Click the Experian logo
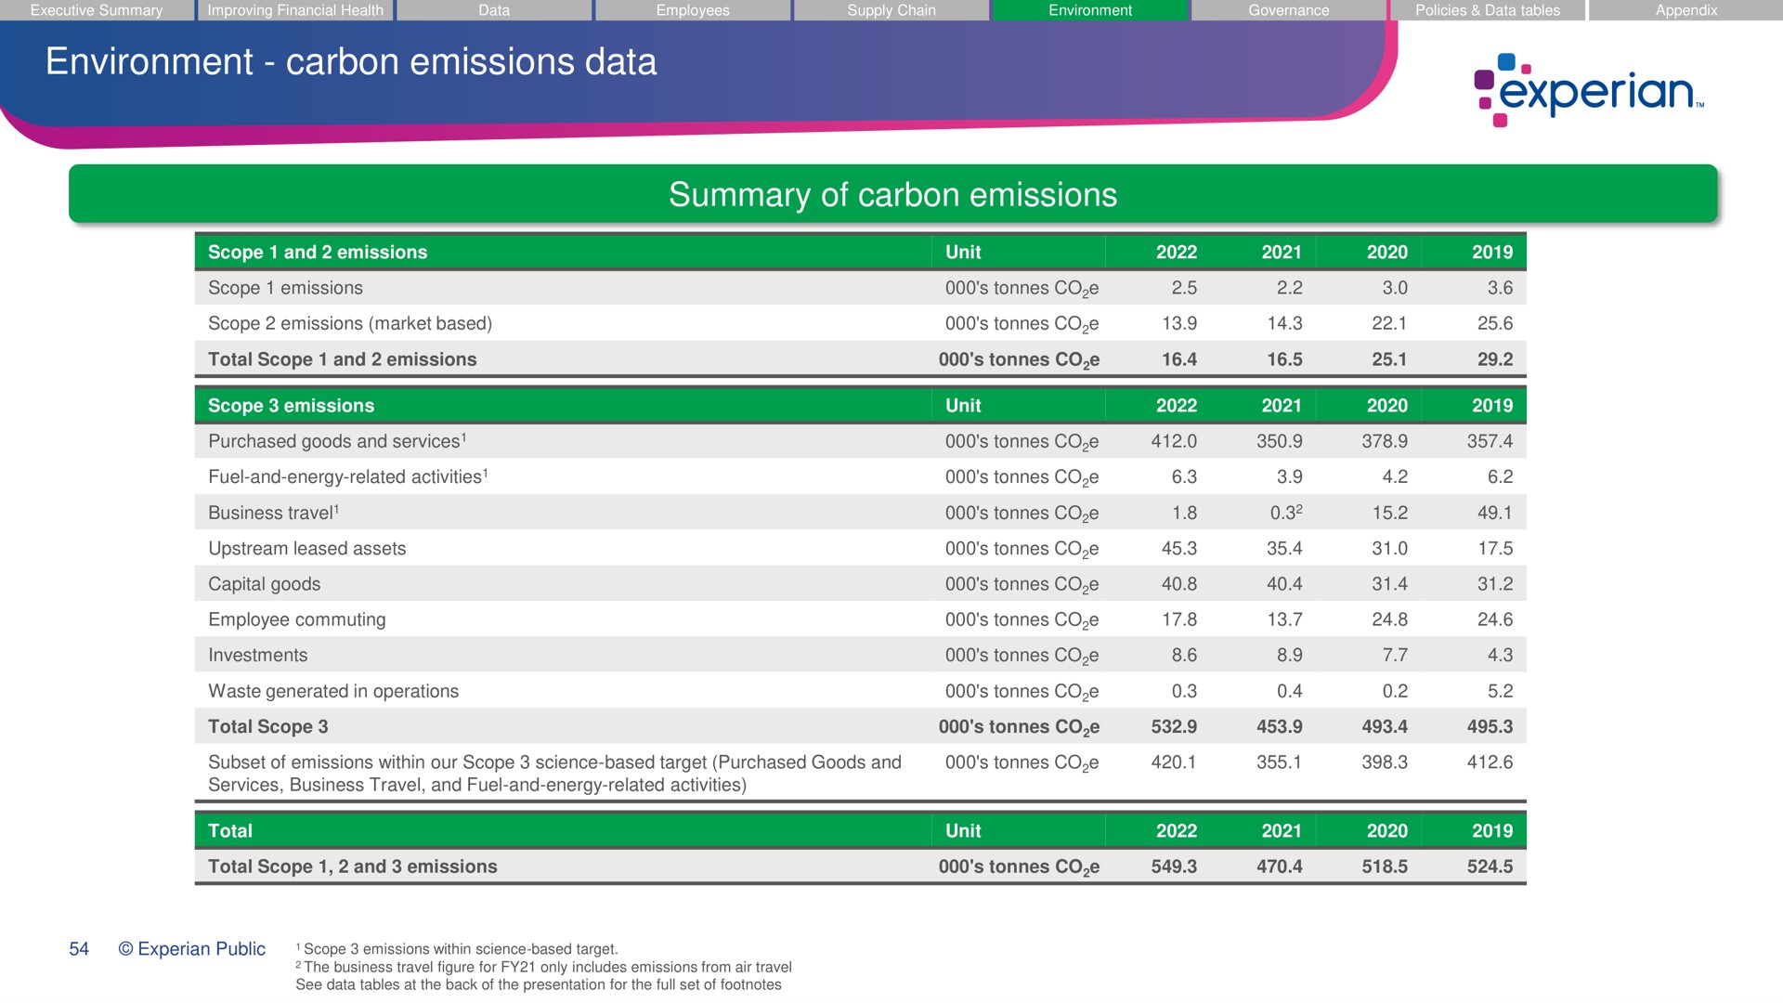The height and width of the screenshot is (1003, 1783). click(x=1589, y=90)
